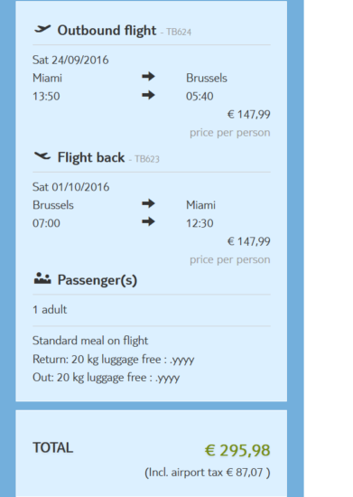353x497 pixels.
Task: Click the arrow between Brussels and Miami return
Action: (x=148, y=203)
